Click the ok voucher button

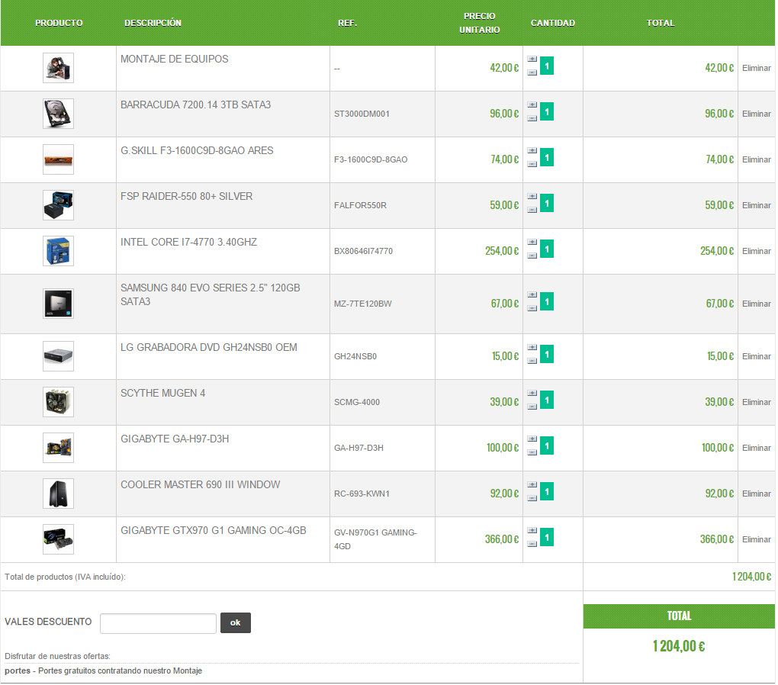tap(235, 622)
